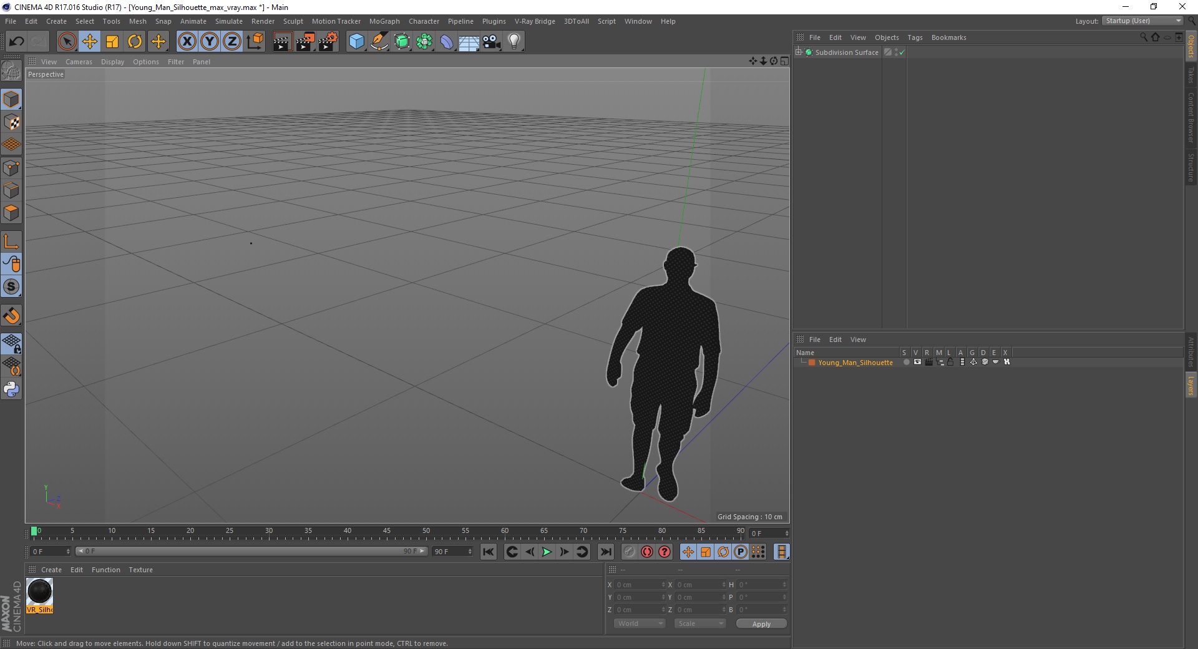This screenshot has width=1198, height=649.
Task: Click the Floor environment icon
Action: pyautogui.click(x=469, y=42)
